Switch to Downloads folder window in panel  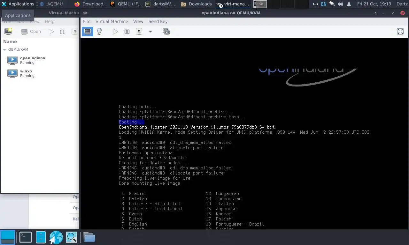pyautogui.click(x=197, y=4)
